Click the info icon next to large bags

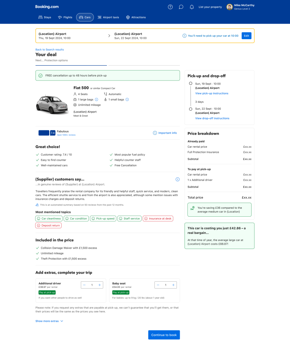coord(96,99)
